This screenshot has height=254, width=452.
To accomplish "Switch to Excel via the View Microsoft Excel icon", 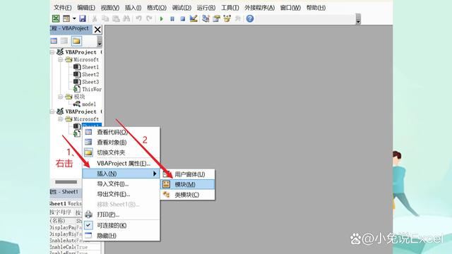I will coord(56,19).
